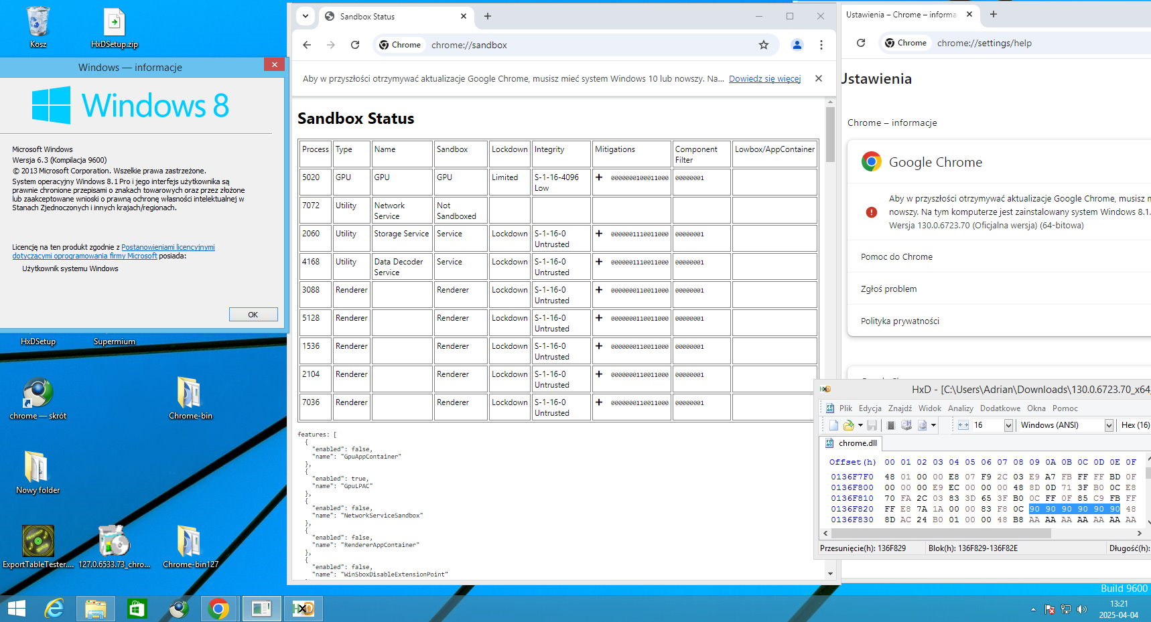Open a new tab beside the Ustawienia tab
Viewport: 1151px width, 622px height.
click(994, 14)
